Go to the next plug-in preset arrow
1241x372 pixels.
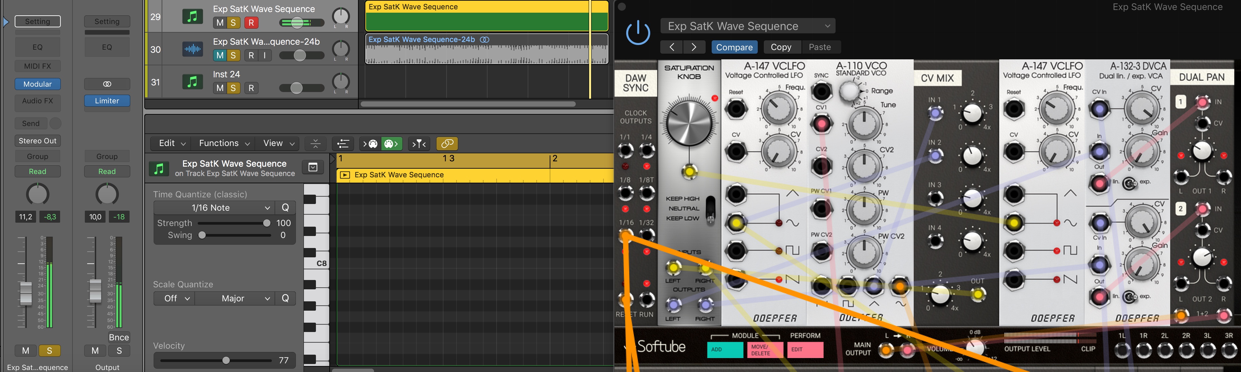[x=694, y=47]
